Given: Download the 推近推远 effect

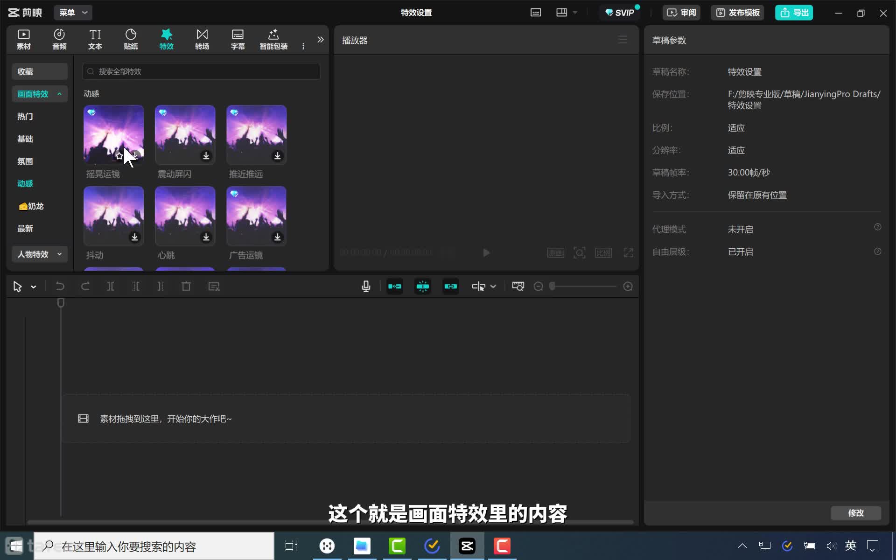Looking at the screenshot, I should coord(277,156).
